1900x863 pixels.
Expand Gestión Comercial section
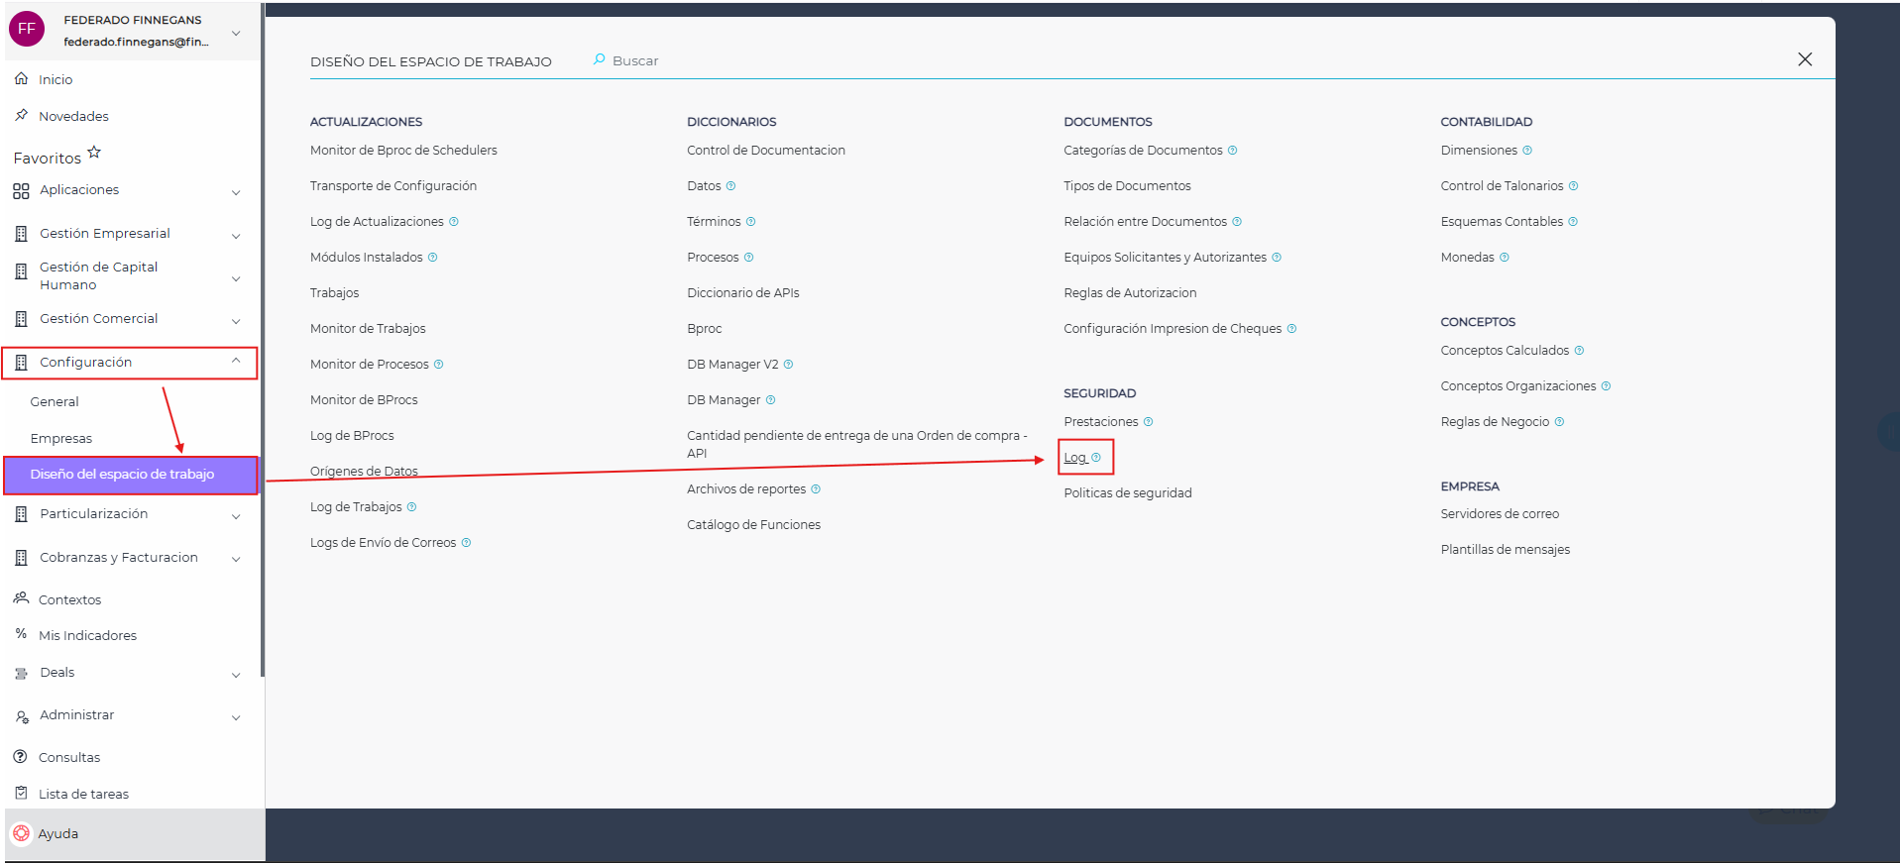point(236,321)
